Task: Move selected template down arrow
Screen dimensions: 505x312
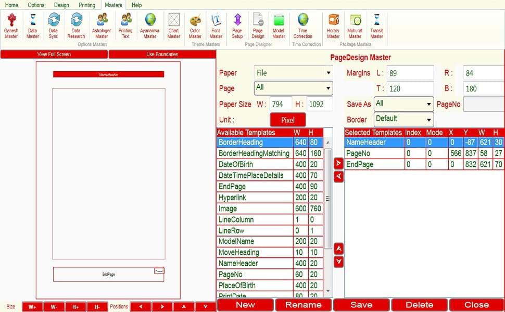Action: point(338,262)
